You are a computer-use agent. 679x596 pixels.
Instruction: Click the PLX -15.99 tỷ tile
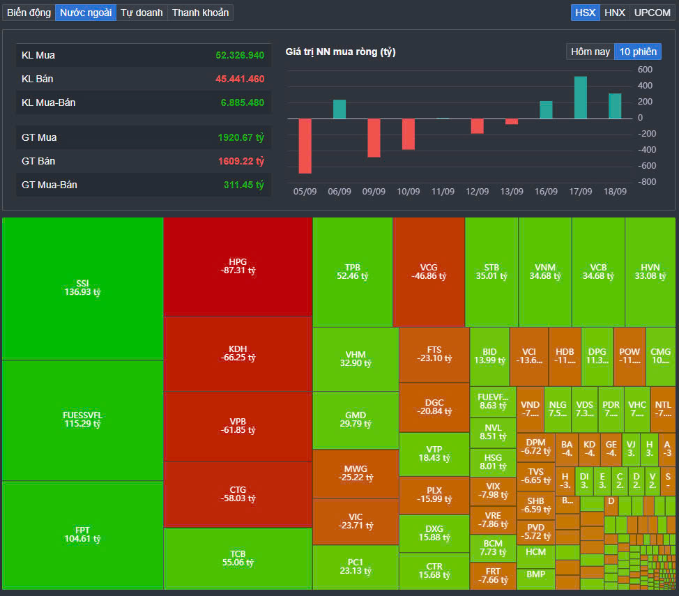(434, 495)
